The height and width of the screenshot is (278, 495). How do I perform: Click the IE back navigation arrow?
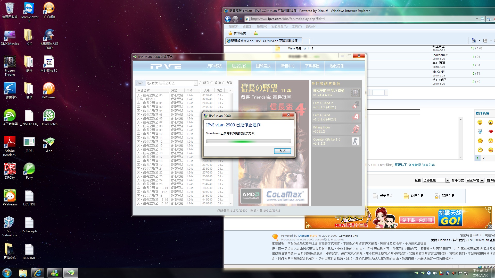click(228, 19)
